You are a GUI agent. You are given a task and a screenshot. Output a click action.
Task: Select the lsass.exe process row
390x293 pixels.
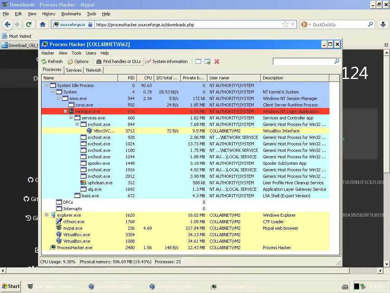tap(185, 196)
